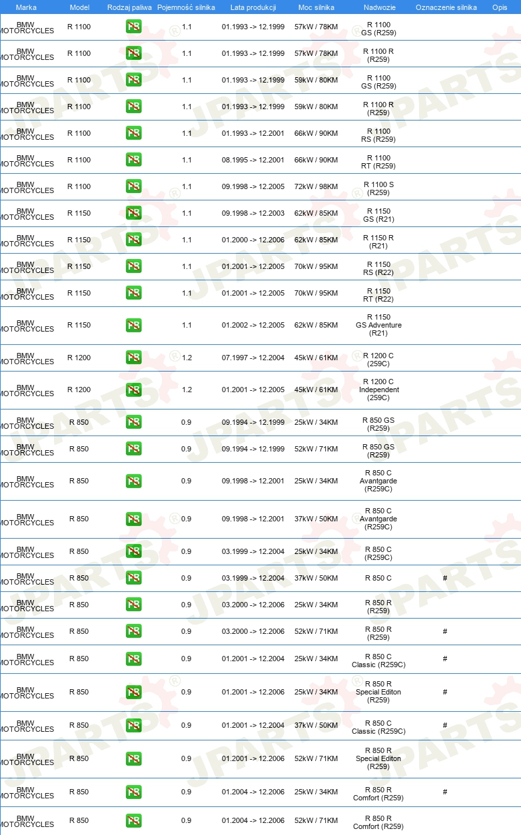Click body name R 1200 C (259C)

point(378,360)
